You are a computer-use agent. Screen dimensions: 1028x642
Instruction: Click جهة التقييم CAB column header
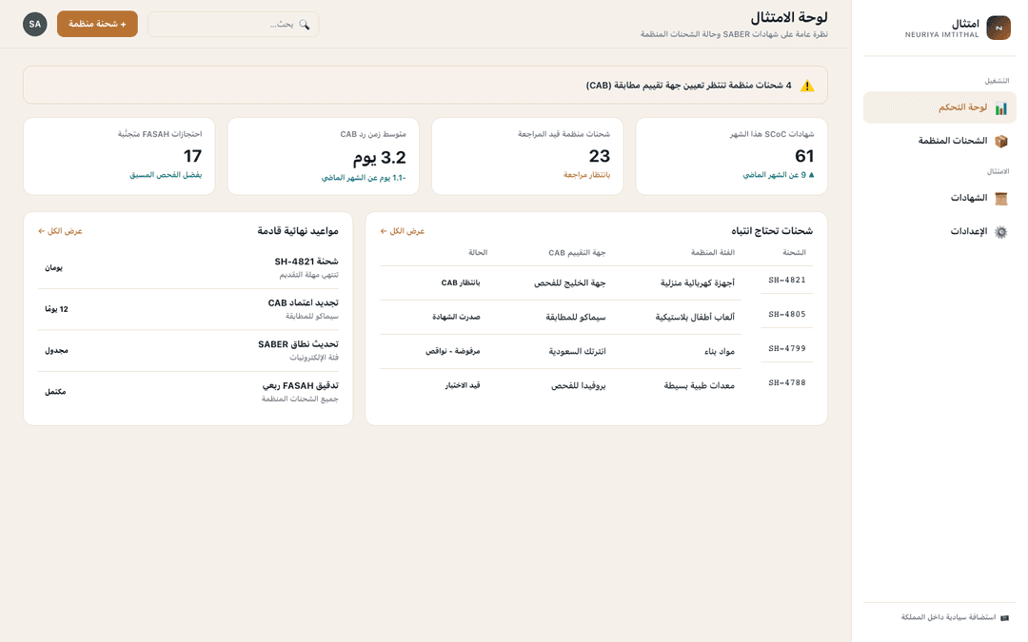[577, 252]
